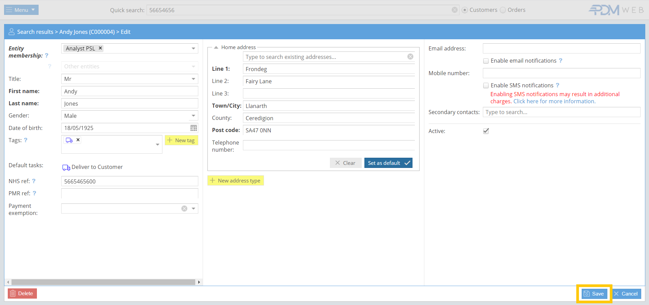Image resolution: width=649 pixels, height=305 pixels.
Task: Clear the payment exemption selection
Action: coord(184,209)
